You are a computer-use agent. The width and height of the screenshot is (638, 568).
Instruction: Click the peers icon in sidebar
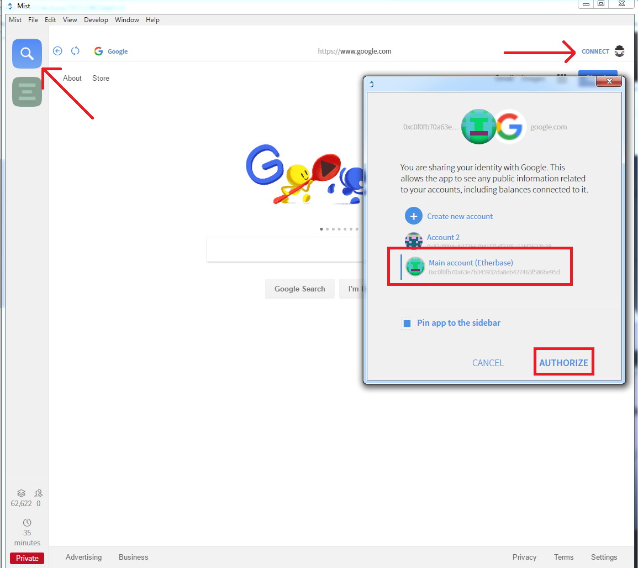[38, 493]
